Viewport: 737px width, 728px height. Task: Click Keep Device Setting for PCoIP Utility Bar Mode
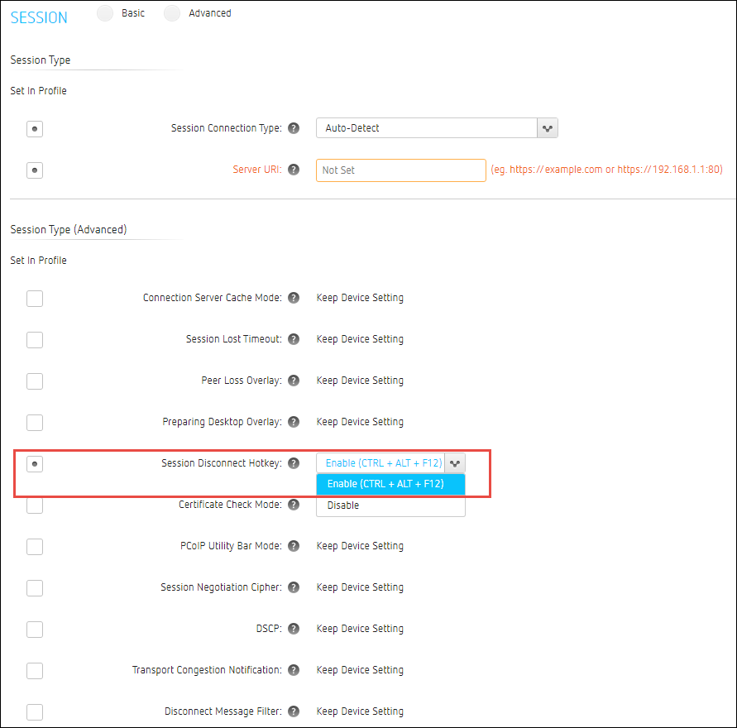coord(360,546)
